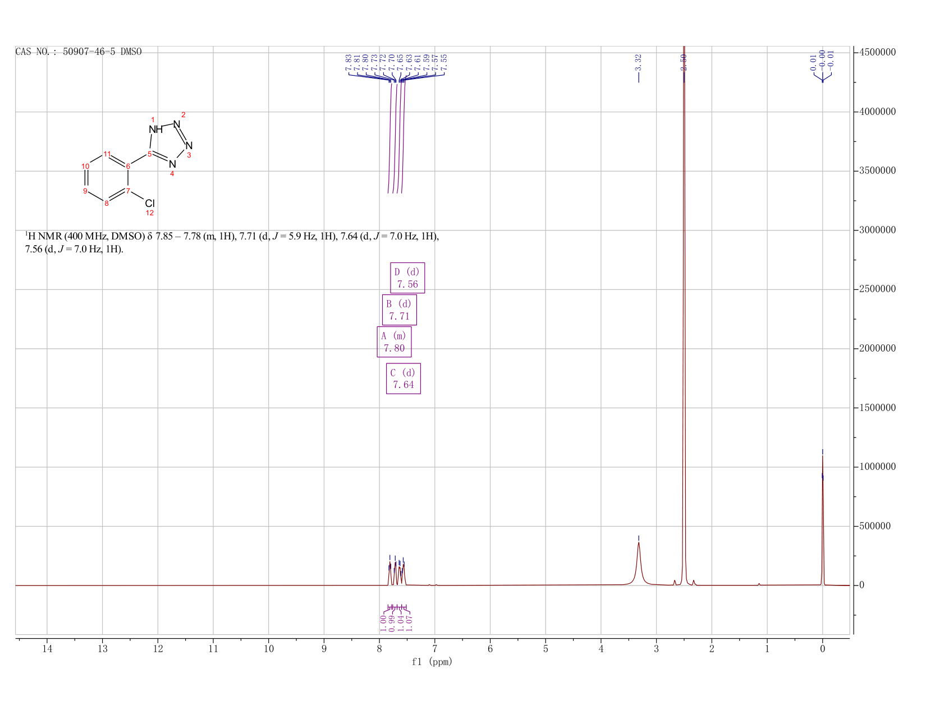Click the peak label 7.83

click(x=349, y=62)
